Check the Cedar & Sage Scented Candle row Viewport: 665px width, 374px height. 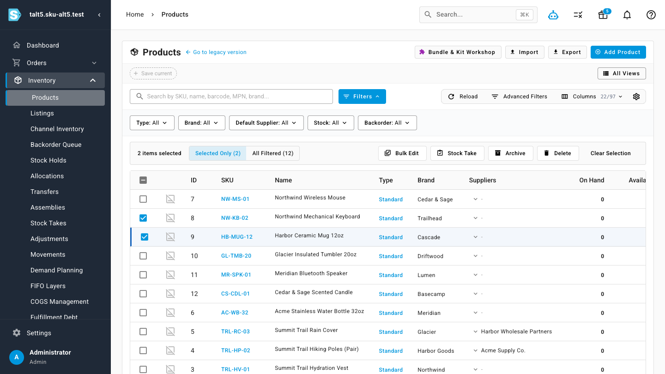click(143, 294)
